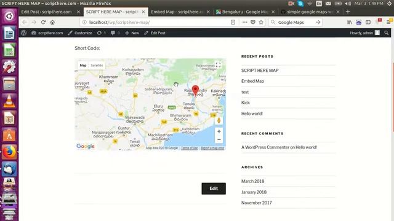Open the test recent post
This screenshot has width=394, height=221.
click(245, 92)
